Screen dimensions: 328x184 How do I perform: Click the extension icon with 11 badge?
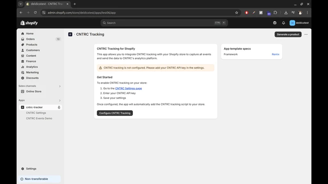click(269, 13)
